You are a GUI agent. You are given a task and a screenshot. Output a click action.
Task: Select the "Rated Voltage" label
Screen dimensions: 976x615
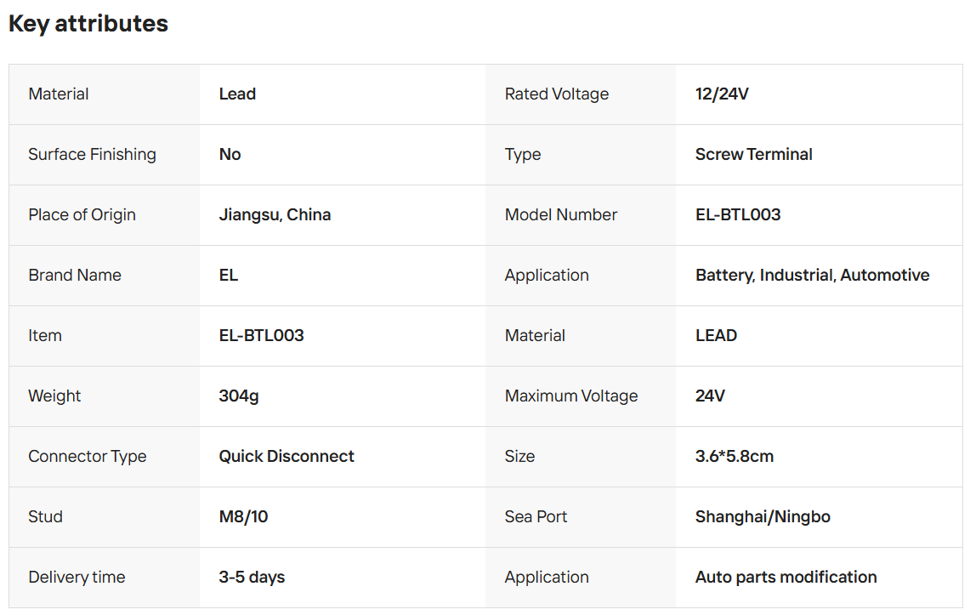click(x=556, y=94)
